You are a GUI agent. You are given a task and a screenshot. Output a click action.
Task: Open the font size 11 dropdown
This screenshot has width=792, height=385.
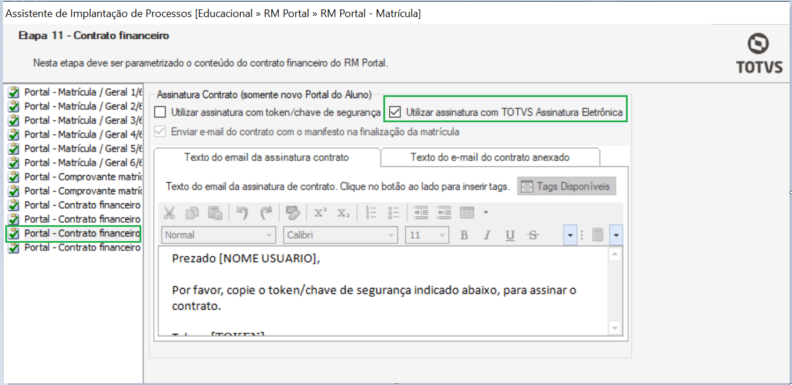pos(442,235)
